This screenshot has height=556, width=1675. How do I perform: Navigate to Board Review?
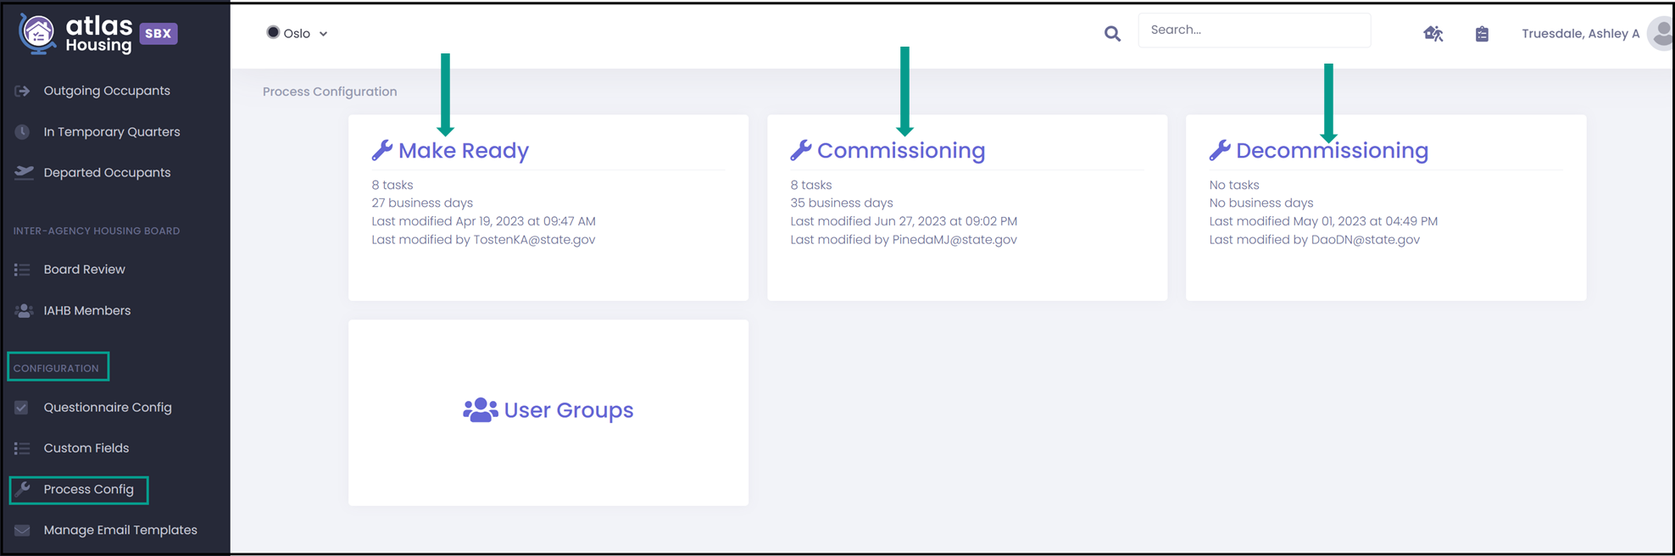[x=85, y=270]
